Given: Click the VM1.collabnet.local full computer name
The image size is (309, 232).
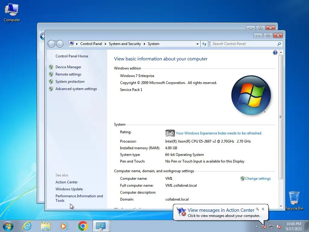Looking at the screenshot, I should pos(181,185).
